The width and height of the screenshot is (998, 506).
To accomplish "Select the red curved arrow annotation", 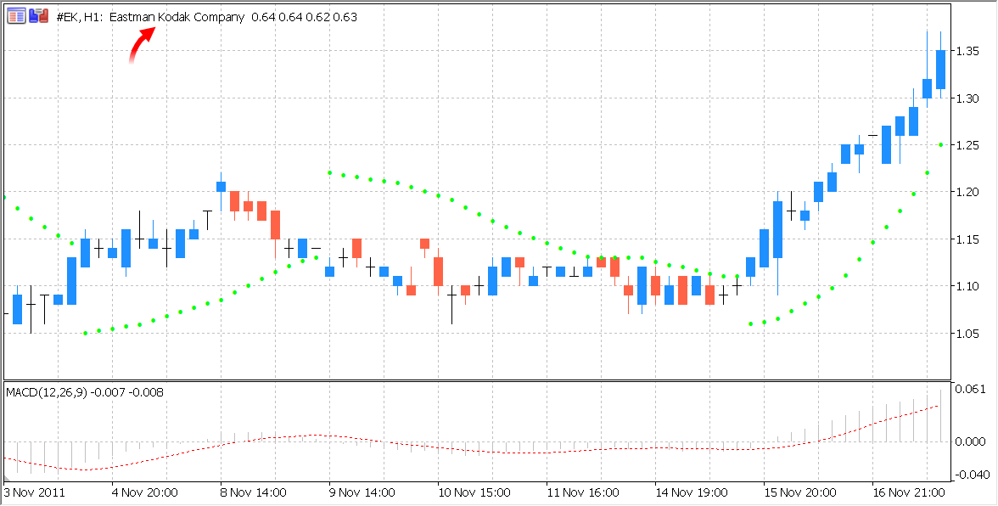I will [142, 45].
